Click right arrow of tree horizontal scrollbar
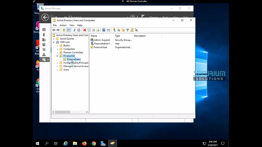Viewport: 262px width, 147px height. 87,112
